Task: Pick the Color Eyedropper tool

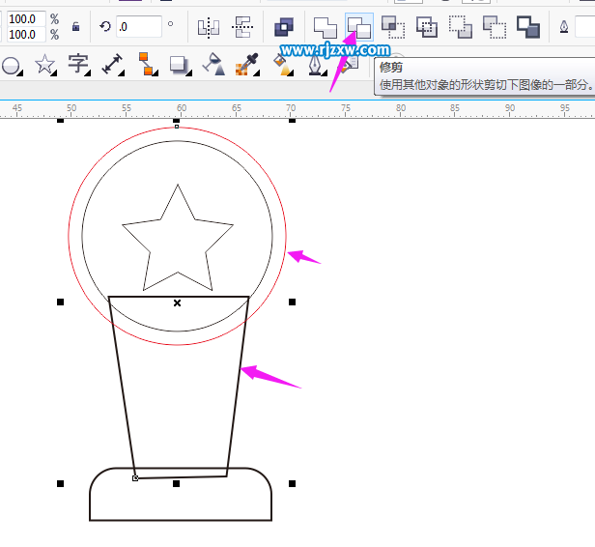Action: coord(248,66)
